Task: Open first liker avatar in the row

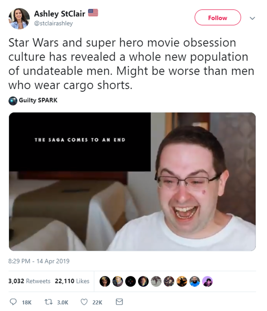Action: [105, 281]
